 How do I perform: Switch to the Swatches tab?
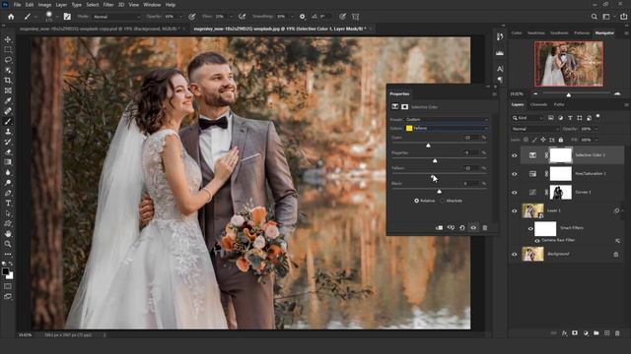(x=536, y=32)
